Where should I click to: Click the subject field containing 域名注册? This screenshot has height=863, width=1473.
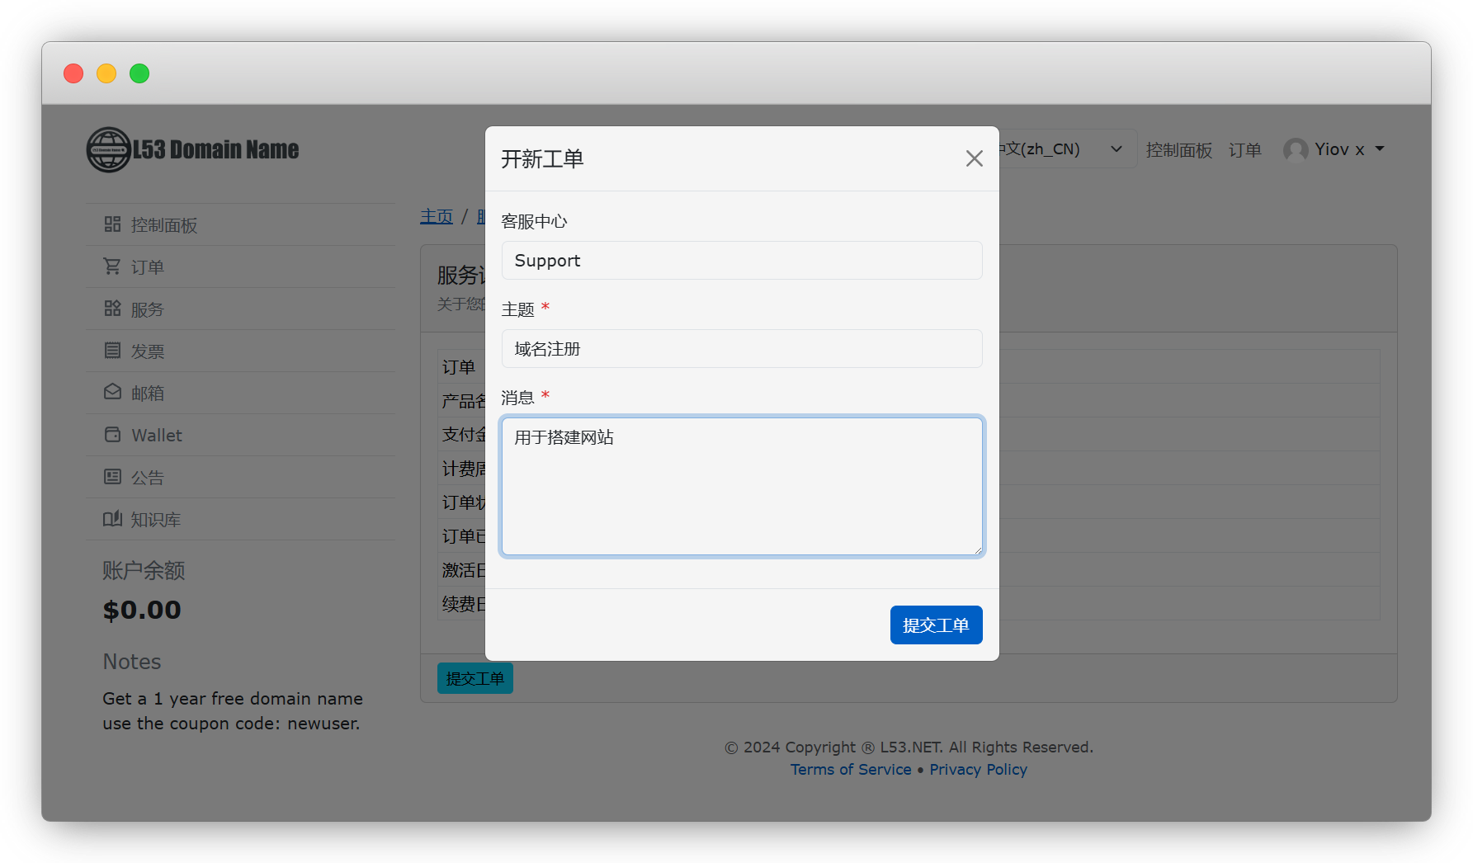(741, 349)
